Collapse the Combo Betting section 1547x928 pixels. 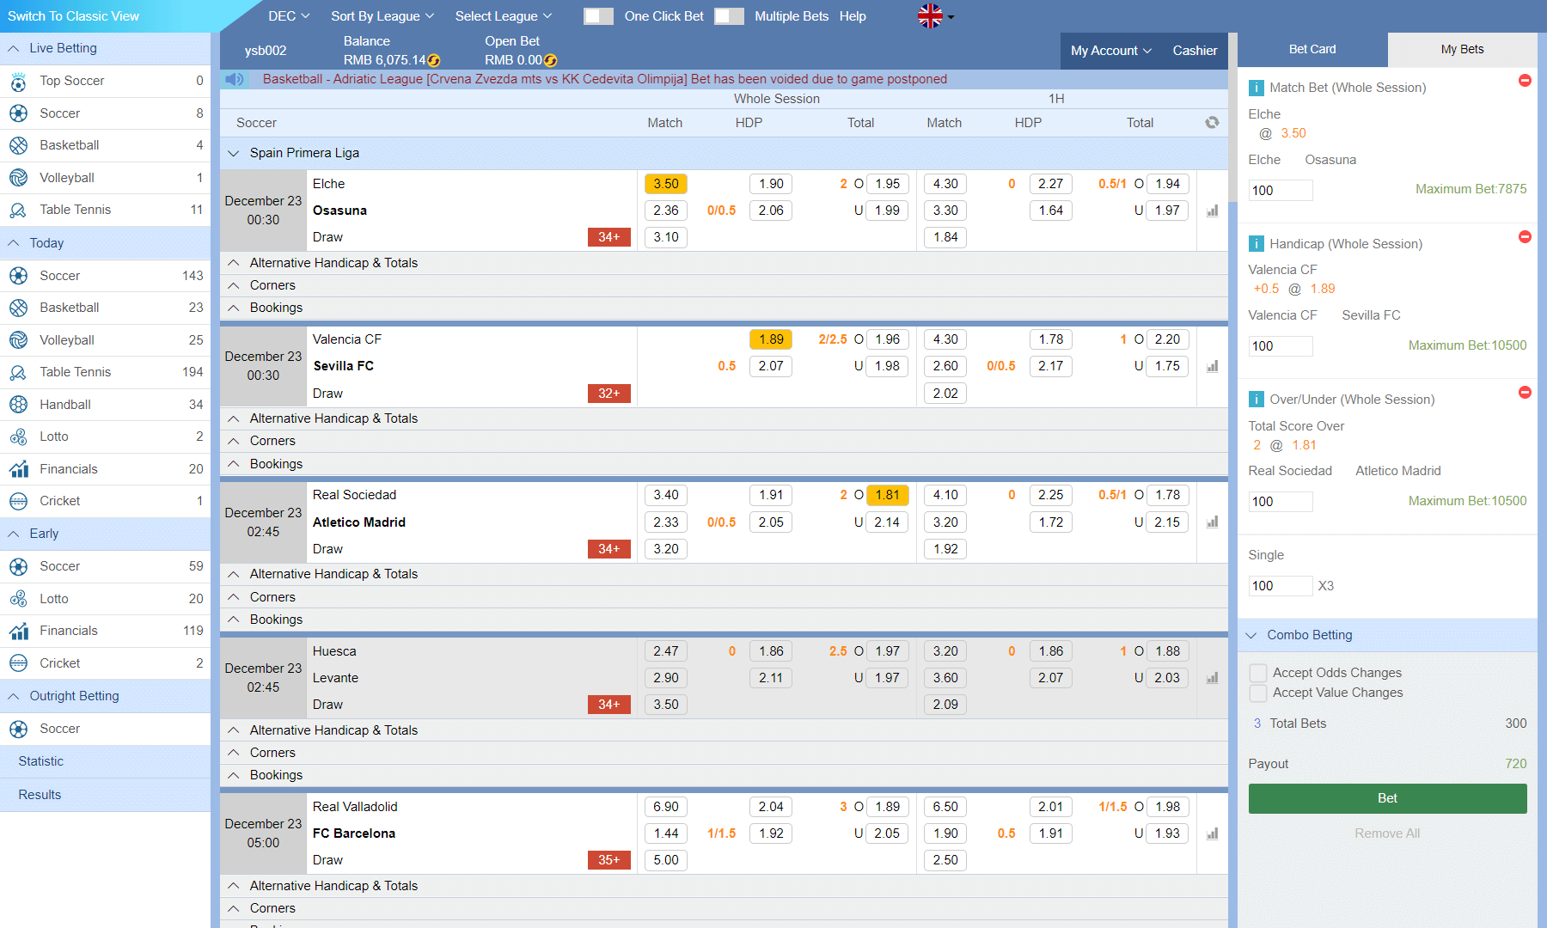(x=1251, y=635)
